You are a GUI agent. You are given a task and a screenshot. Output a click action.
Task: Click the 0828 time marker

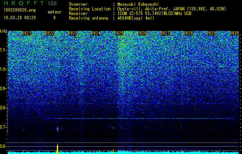click(188, 33)
